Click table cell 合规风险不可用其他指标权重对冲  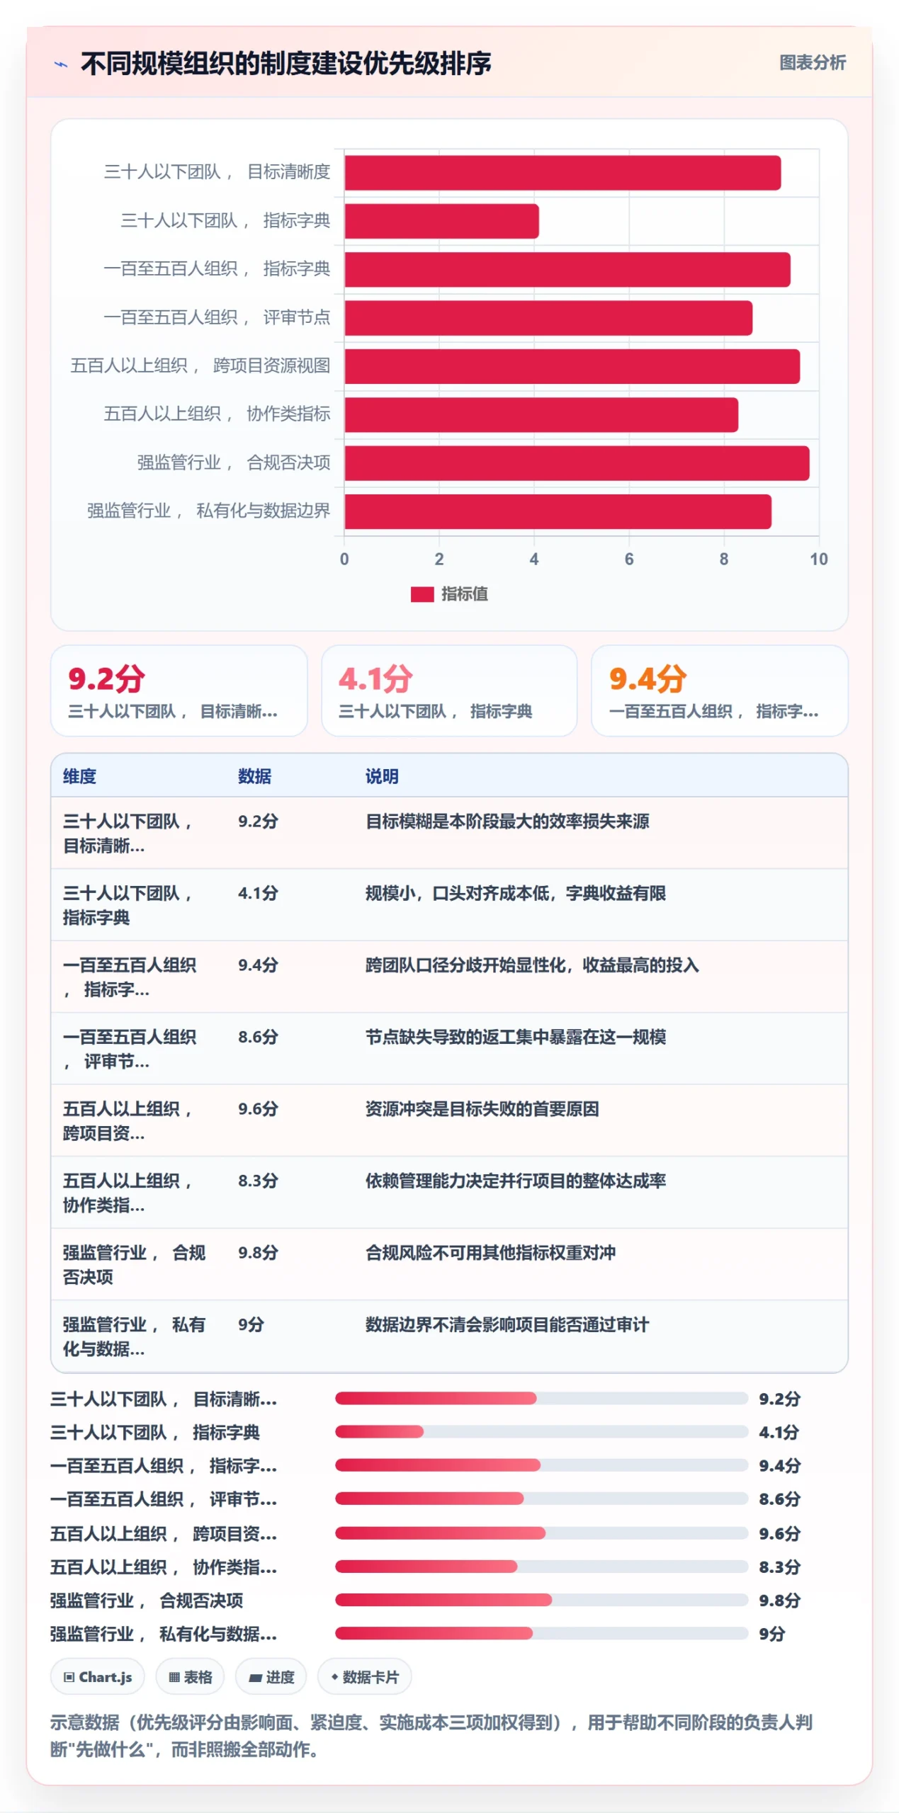[490, 1252]
